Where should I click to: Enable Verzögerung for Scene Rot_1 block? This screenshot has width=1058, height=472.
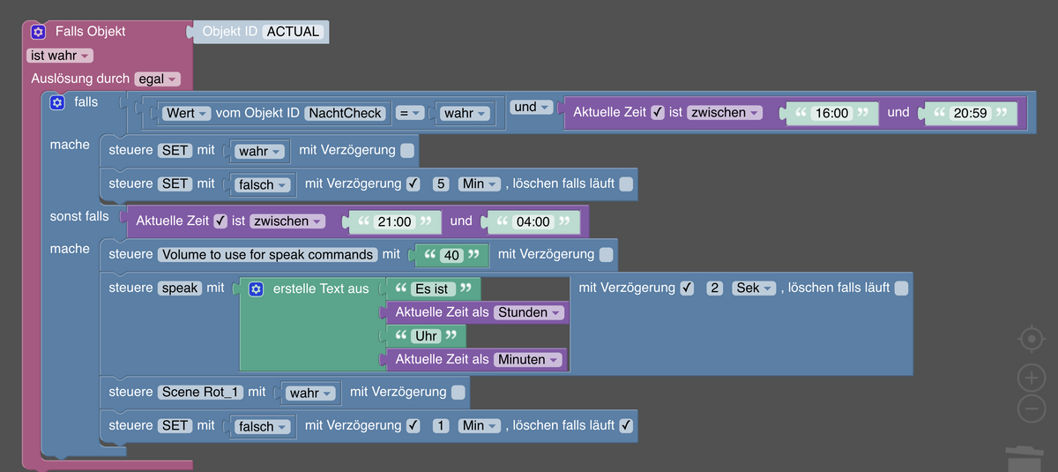click(458, 392)
